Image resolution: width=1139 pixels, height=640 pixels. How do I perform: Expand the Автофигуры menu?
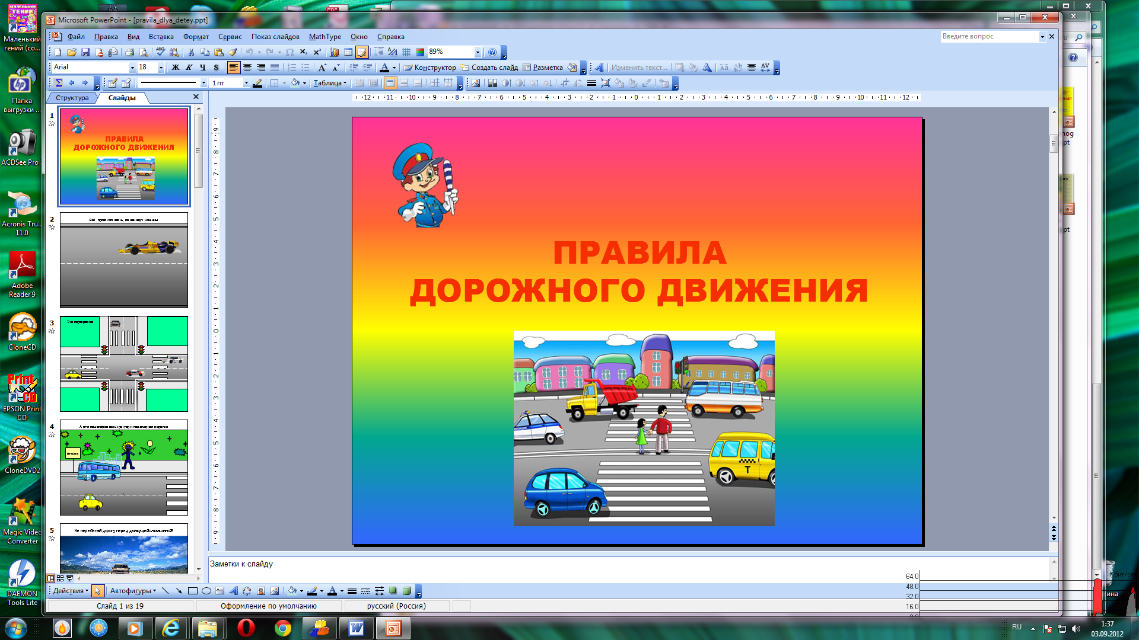pyautogui.click(x=133, y=591)
